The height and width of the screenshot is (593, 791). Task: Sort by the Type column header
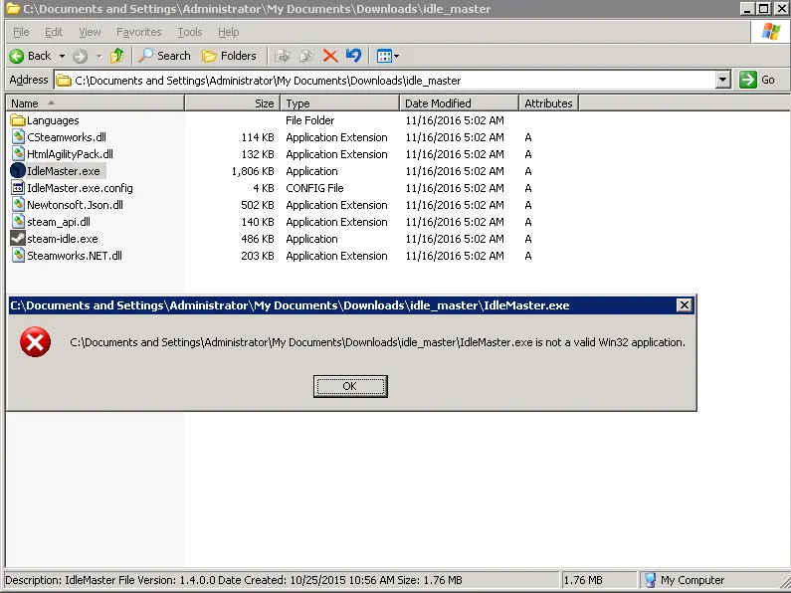[x=339, y=103]
